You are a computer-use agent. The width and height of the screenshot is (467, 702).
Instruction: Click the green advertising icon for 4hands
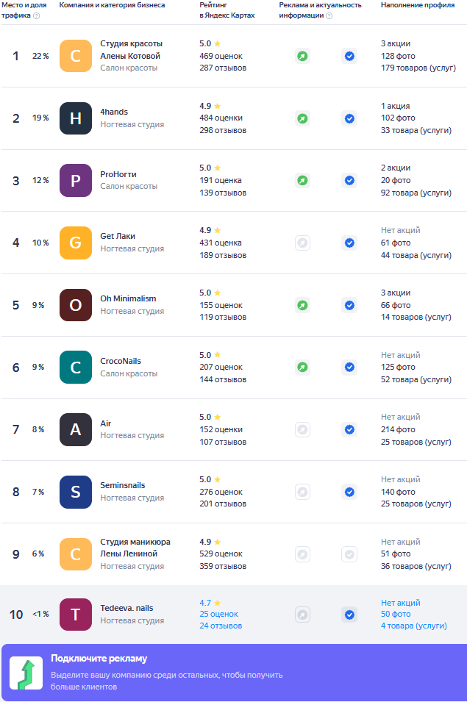click(303, 118)
